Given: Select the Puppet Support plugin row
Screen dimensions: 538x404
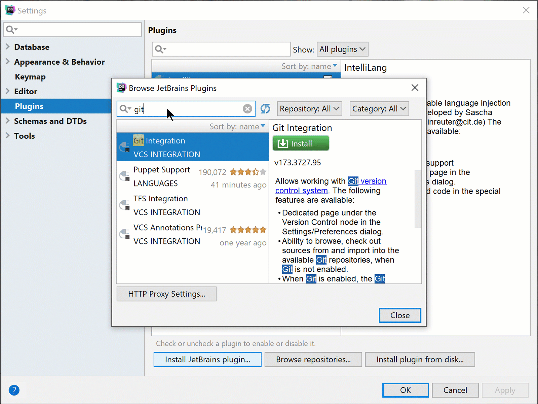Looking at the screenshot, I should pos(192,176).
